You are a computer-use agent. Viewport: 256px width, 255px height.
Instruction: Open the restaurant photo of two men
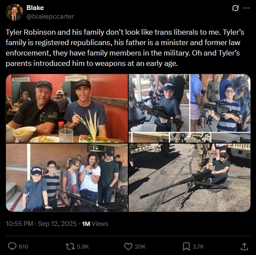[67, 108]
